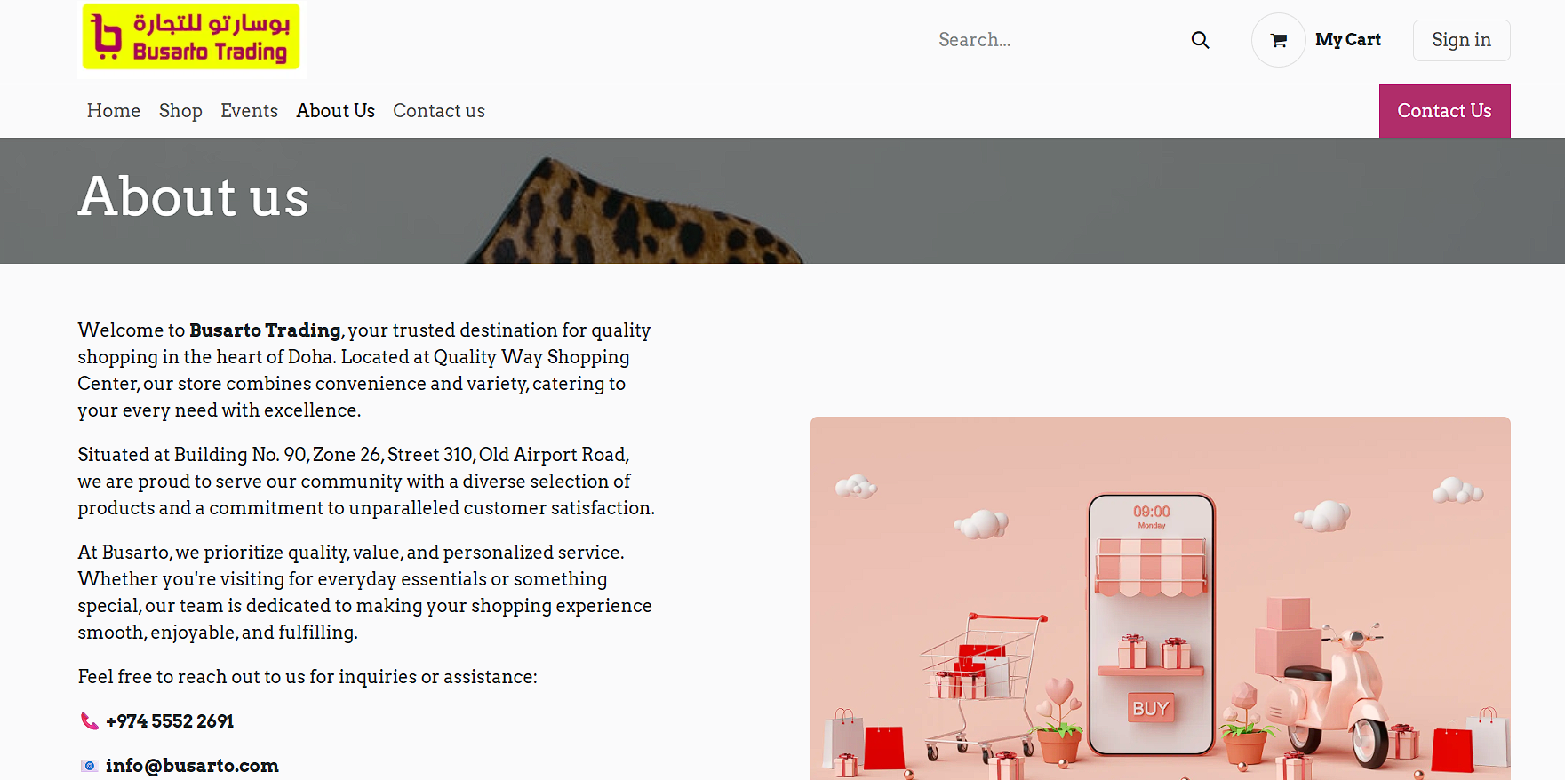Viewport: 1565px width, 780px height.
Task: Open the shopping cart icon
Action: 1278,40
